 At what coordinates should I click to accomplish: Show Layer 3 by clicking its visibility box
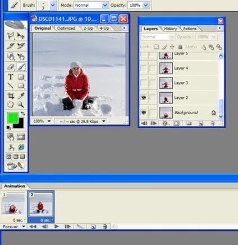[x=144, y=83]
